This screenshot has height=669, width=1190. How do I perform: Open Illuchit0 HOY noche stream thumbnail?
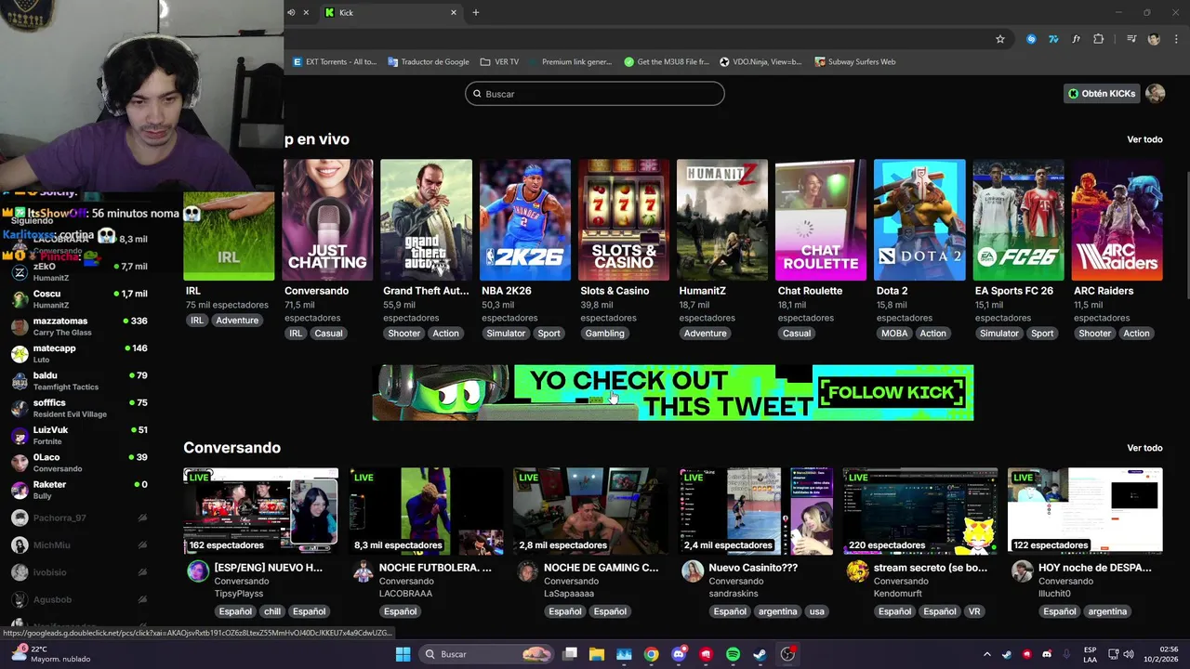tap(1085, 510)
